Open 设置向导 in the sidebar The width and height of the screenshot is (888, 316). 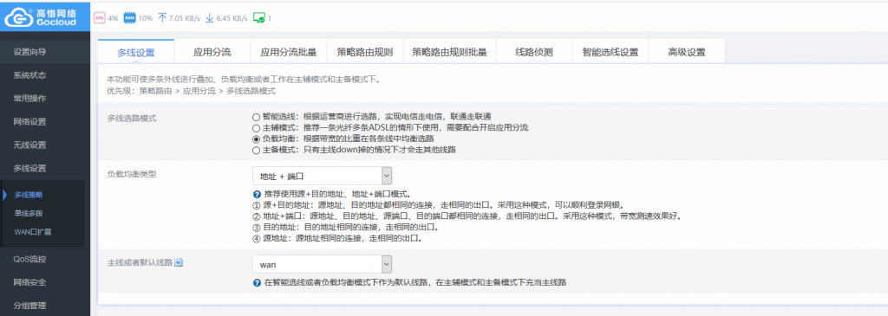pyautogui.click(x=45, y=52)
